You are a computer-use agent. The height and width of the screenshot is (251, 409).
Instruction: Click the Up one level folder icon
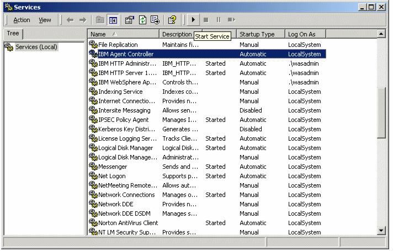[x=100, y=20]
